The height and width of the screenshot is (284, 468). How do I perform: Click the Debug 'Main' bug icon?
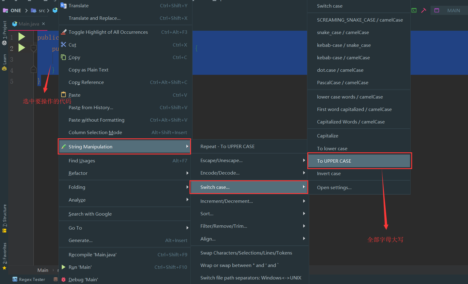pyautogui.click(x=63, y=279)
